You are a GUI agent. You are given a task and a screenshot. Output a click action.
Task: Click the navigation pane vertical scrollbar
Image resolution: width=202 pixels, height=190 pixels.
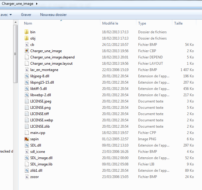(16, 54)
